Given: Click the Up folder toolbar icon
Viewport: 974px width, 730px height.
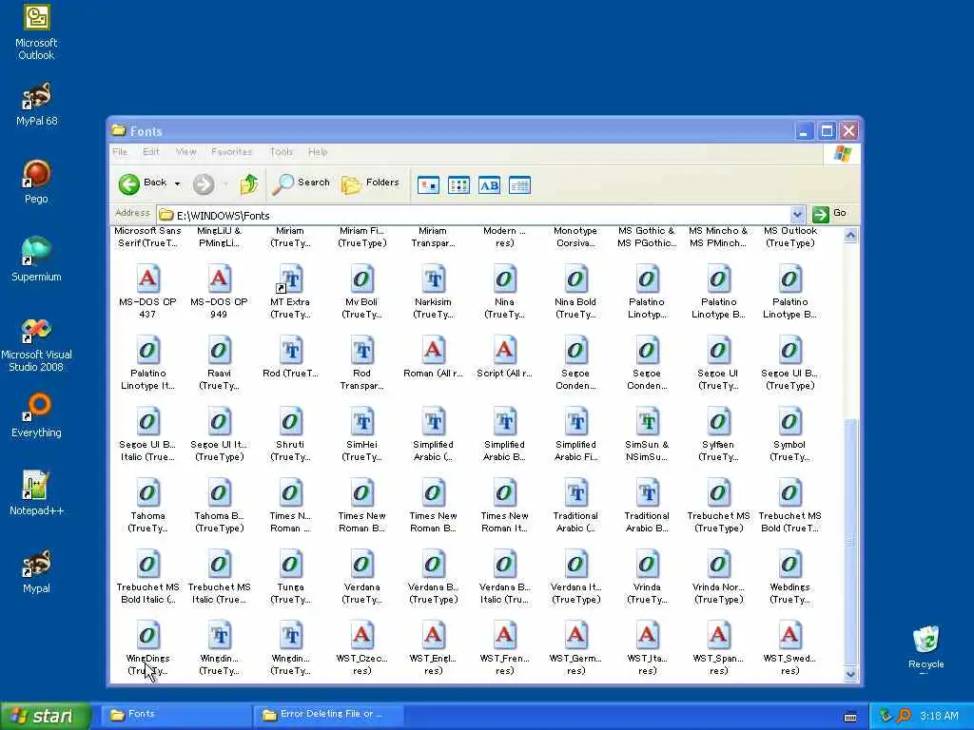Looking at the screenshot, I should pyautogui.click(x=249, y=184).
